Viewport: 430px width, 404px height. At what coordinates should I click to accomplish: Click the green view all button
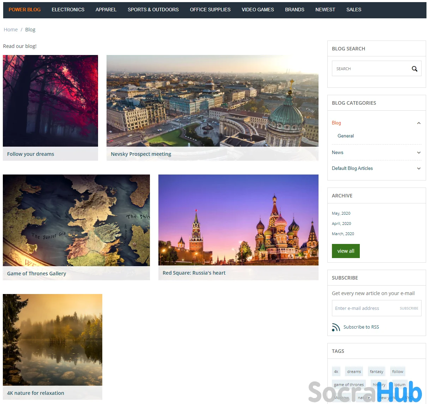click(x=346, y=251)
